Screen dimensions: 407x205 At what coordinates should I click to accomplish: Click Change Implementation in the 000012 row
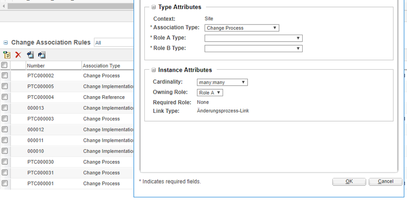point(108,130)
